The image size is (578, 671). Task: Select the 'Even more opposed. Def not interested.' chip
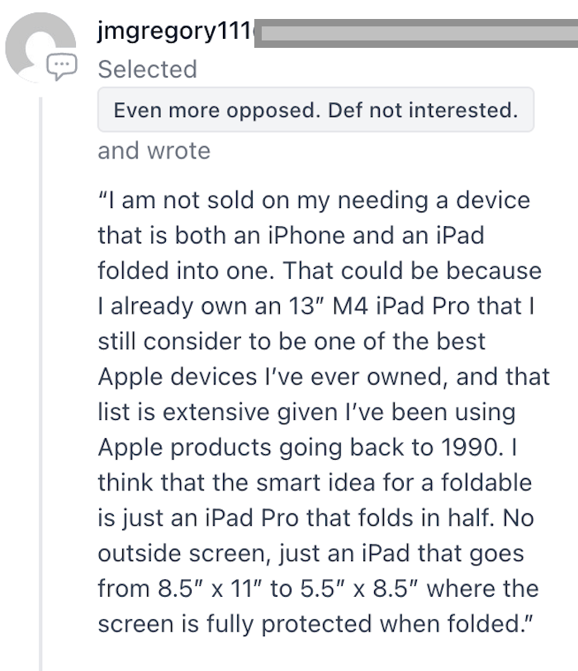[315, 110]
